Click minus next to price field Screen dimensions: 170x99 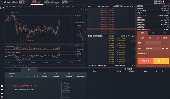pyautogui.click(x=167, y=49)
